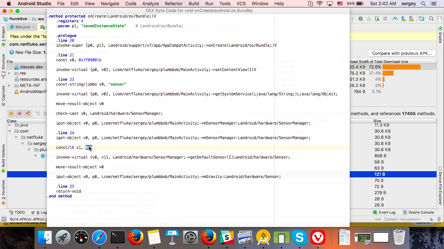Open the 2: Favorites tool window

[3, 192]
